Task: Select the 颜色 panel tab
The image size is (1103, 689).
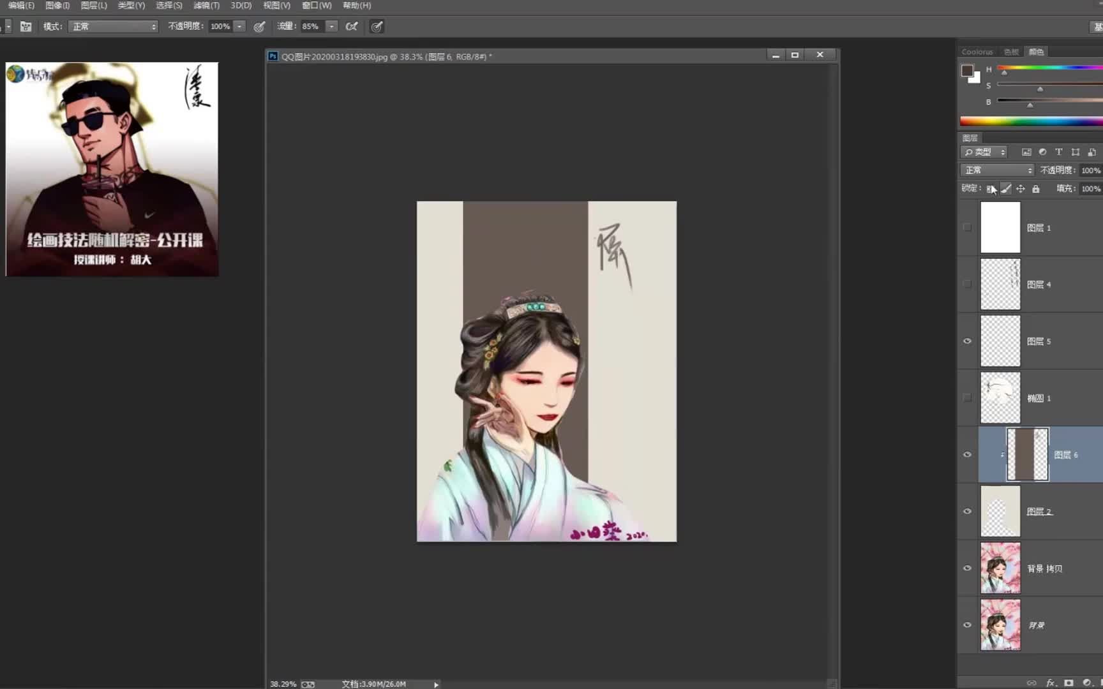Action: 1036,52
